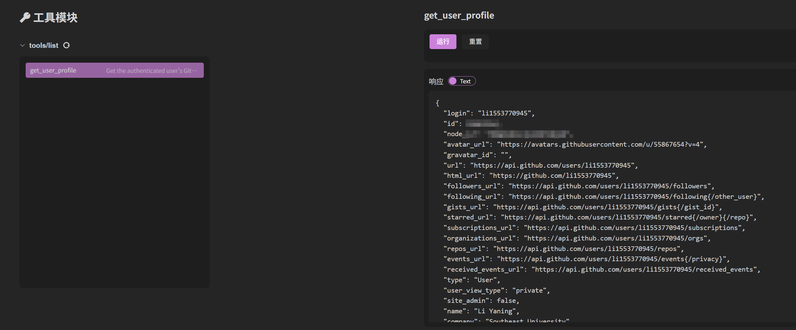Toggle the Text response format switch
This screenshot has height=330, width=796.
point(462,81)
